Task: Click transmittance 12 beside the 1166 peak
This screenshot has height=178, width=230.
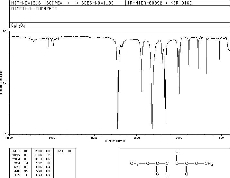Action: click(48, 155)
